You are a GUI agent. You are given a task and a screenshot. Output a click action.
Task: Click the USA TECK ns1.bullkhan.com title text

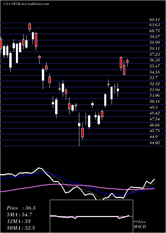tap(26, 4)
